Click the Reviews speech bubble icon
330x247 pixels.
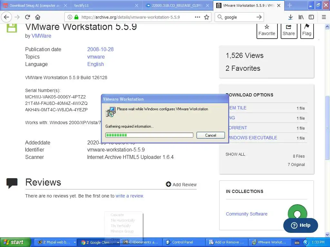(x=12, y=183)
